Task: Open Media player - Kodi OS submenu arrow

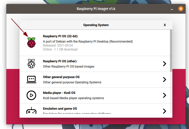Action: pyautogui.click(x=164, y=95)
